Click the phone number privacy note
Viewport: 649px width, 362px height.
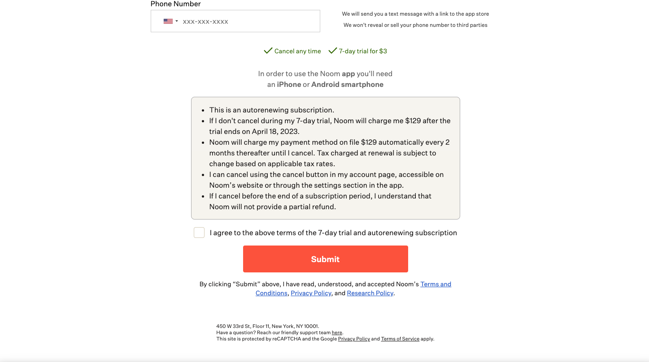pyautogui.click(x=415, y=25)
